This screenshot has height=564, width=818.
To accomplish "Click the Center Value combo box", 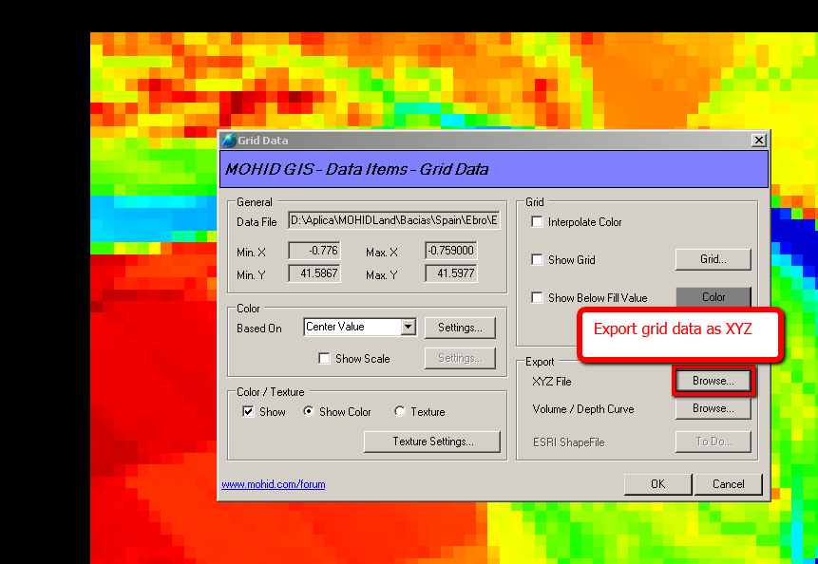I will (x=352, y=328).
